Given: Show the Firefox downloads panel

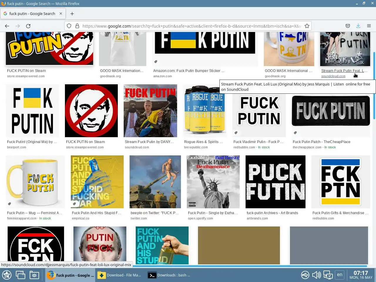Looking at the screenshot, I should tap(358, 26).
